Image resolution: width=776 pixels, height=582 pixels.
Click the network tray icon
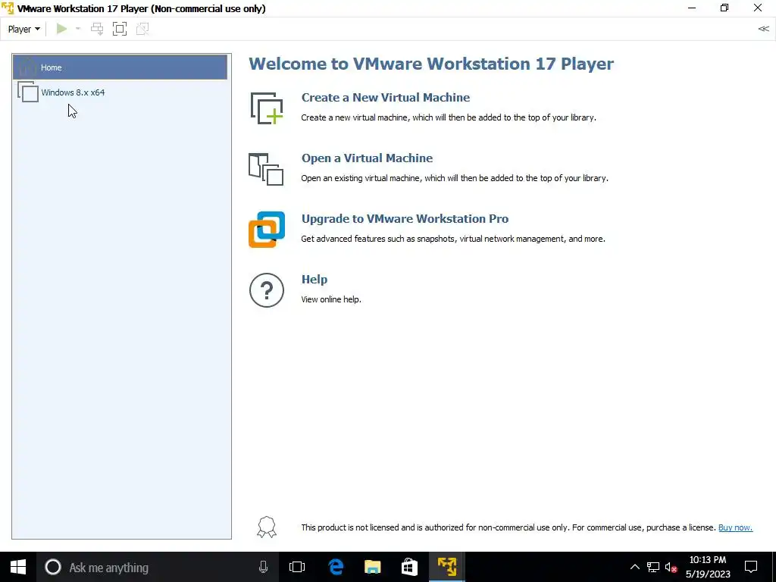tap(652, 567)
